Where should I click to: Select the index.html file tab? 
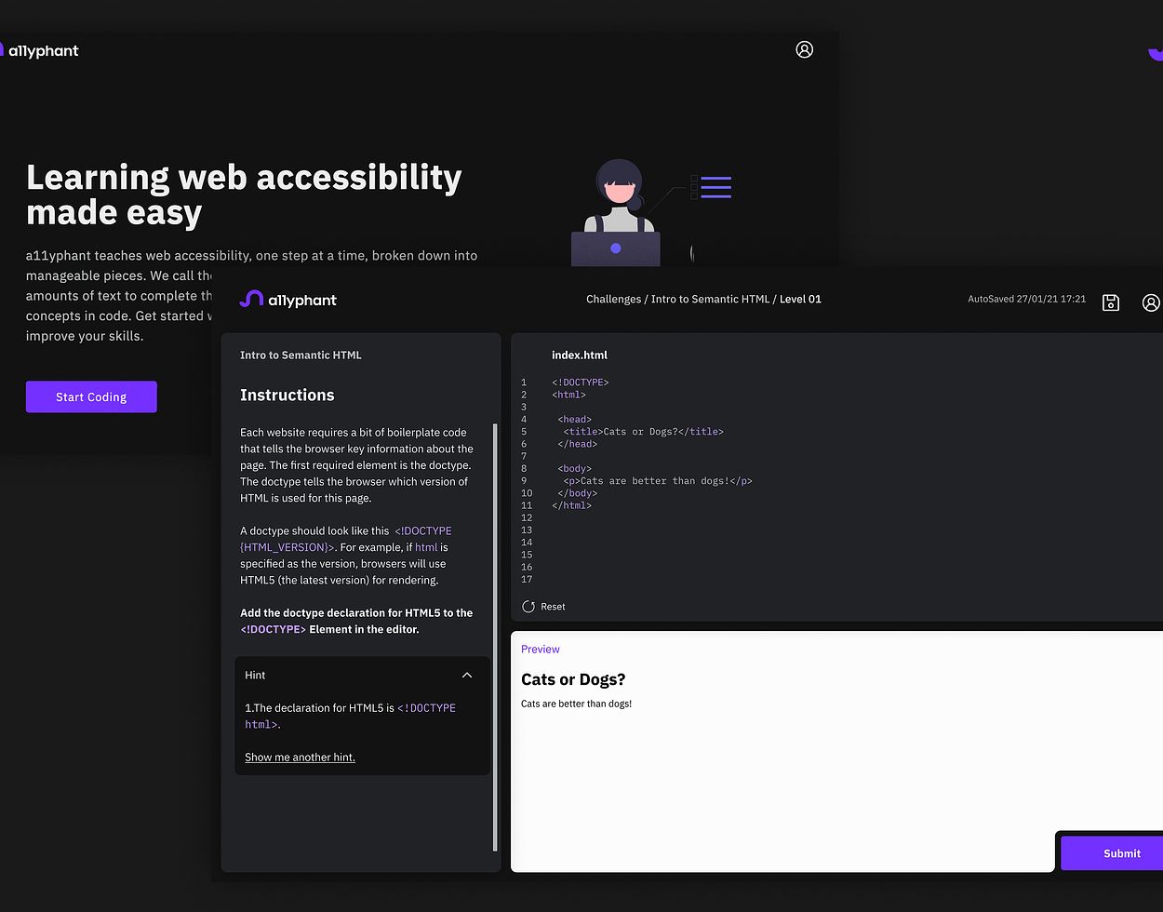[x=580, y=355]
